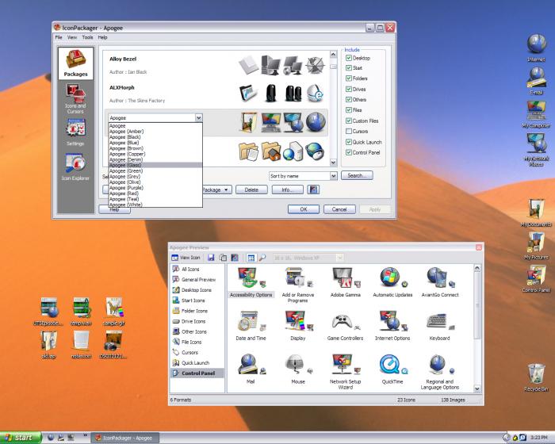
Task: Select the Add or Remove Programs icon
Action: click(298, 285)
